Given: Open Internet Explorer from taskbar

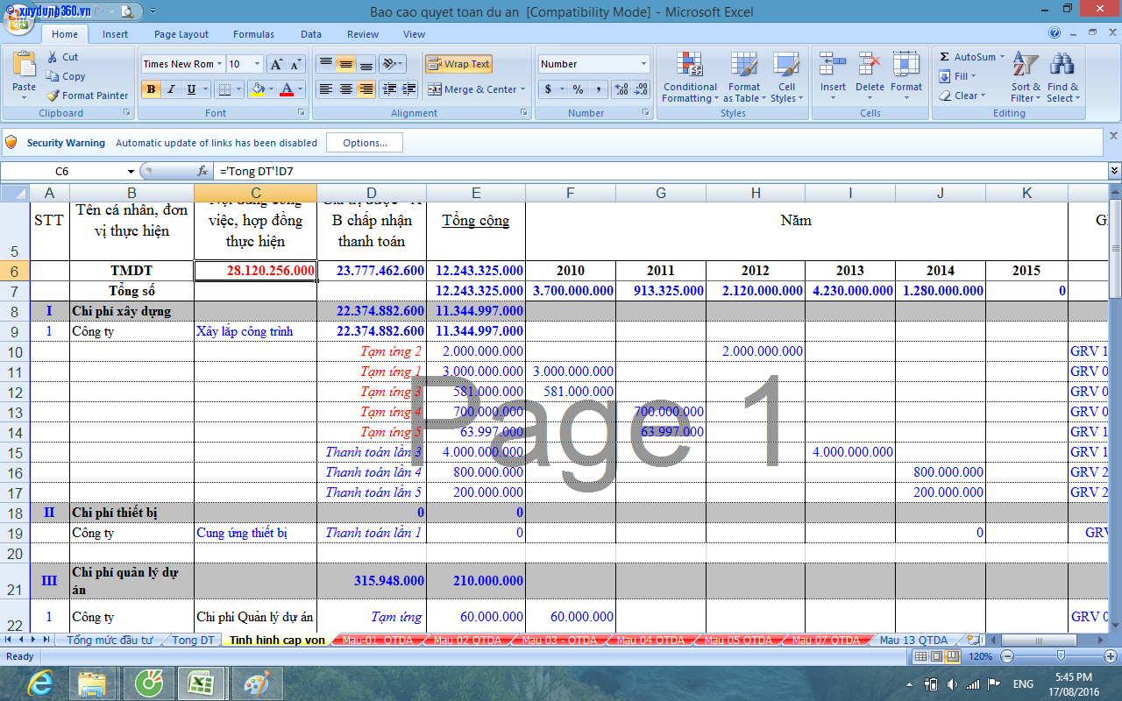Looking at the screenshot, I should coord(40,683).
